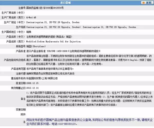Click the 售后服务机构 label
Screen dimensions: 154x128
(18, 78)
